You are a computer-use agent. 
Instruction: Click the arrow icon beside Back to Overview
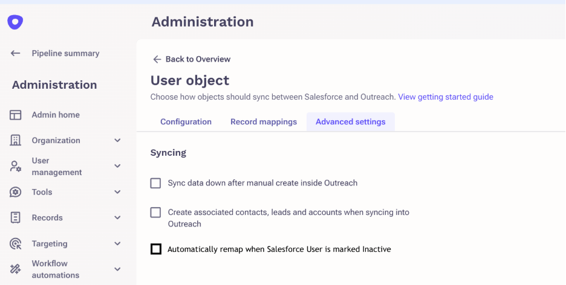157,59
